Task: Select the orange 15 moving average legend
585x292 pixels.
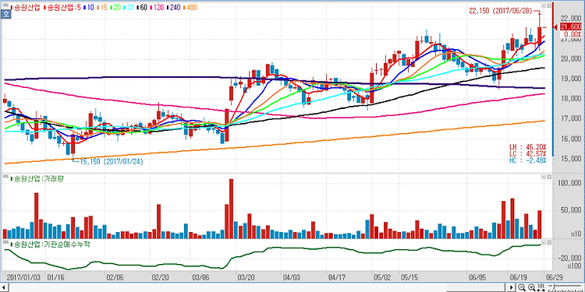Action: (102, 7)
